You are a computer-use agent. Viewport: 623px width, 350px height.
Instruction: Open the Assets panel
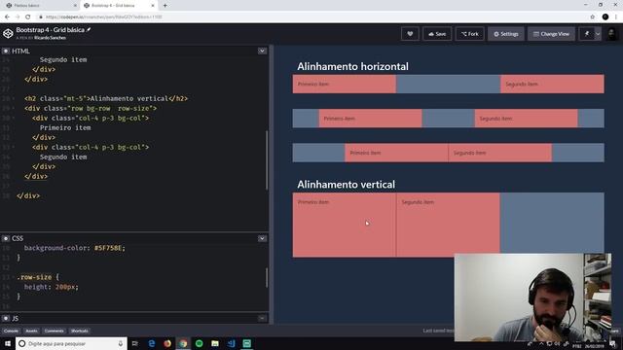coord(31,331)
